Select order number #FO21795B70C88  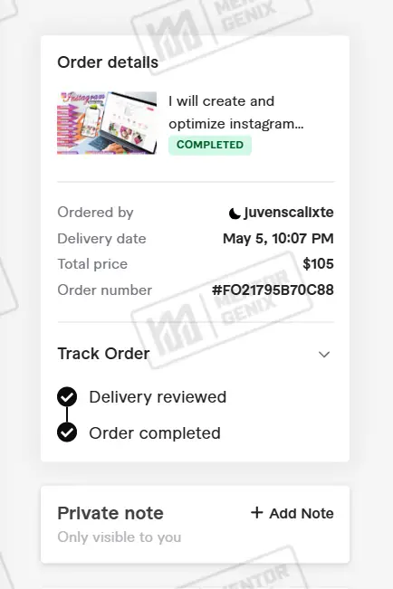tap(273, 290)
